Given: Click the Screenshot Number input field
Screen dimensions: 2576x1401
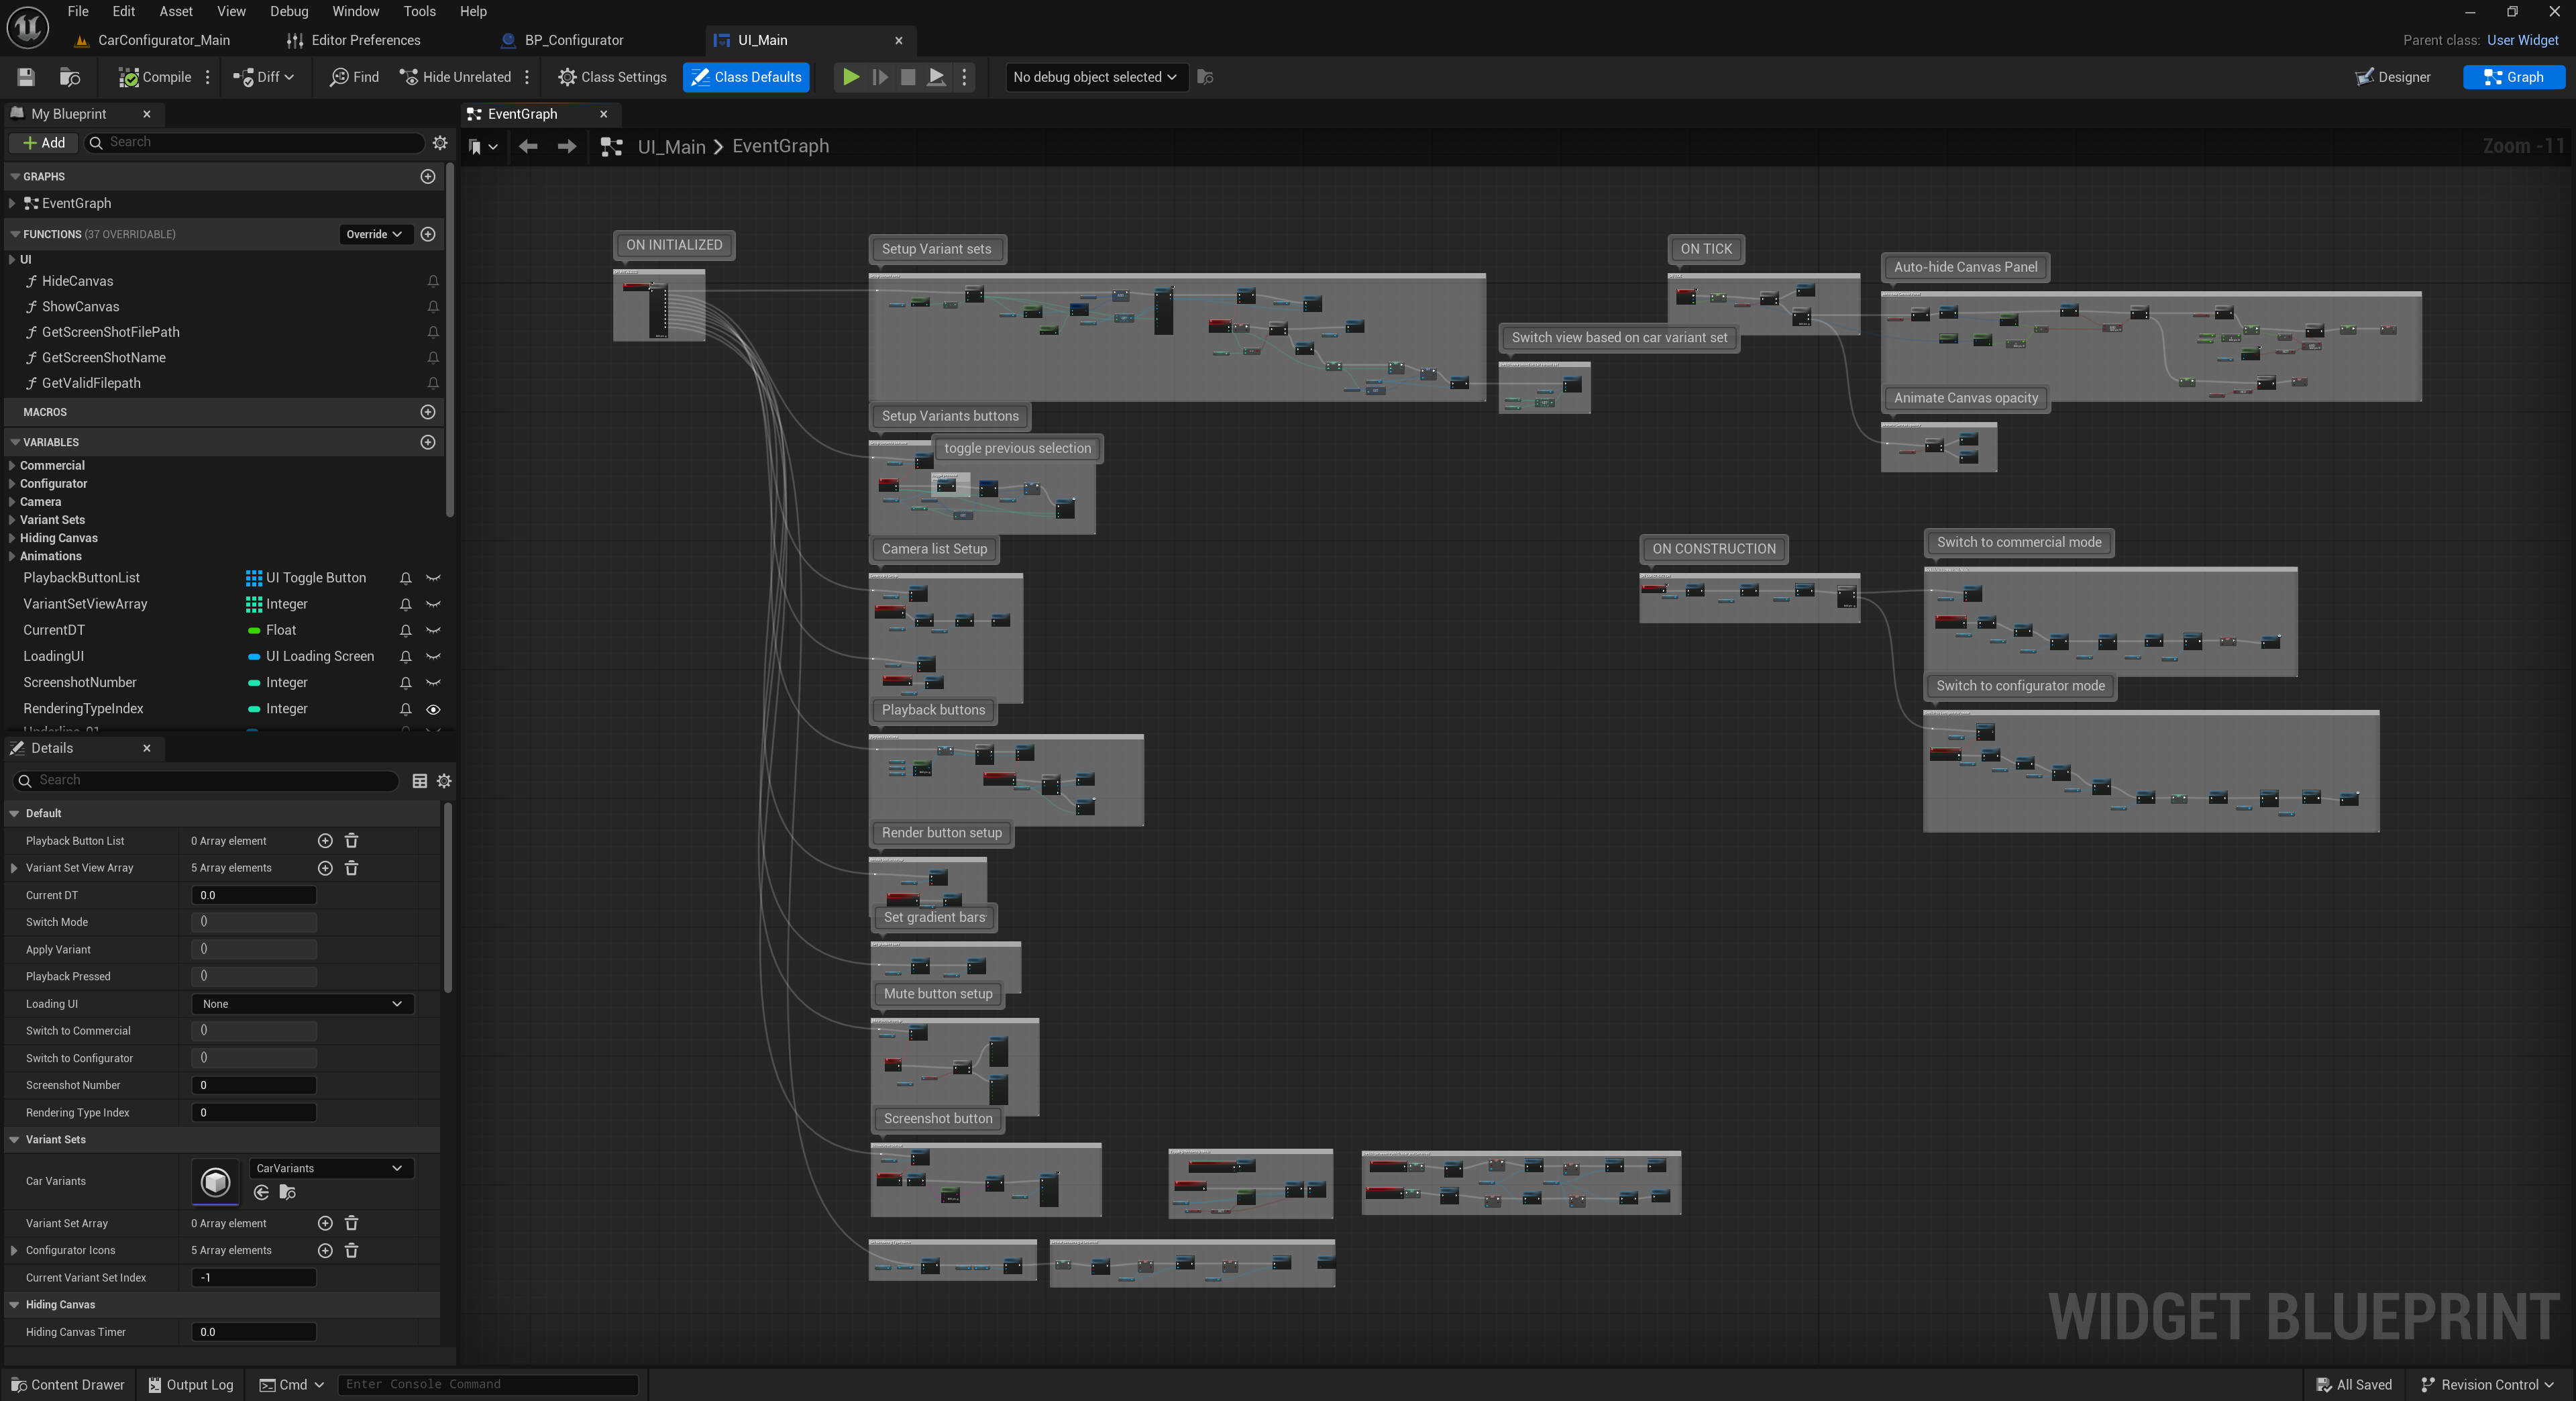Looking at the screenshot, I should [253, 1085].
